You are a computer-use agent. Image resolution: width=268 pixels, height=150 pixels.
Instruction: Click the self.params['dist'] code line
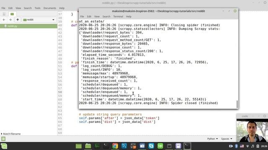click(117, 122)
